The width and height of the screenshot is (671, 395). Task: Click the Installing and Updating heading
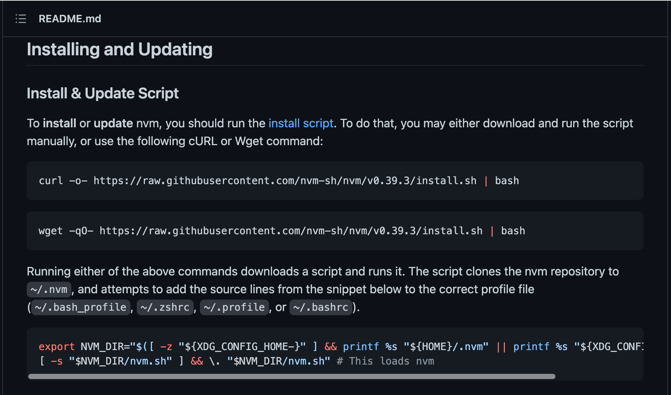(120, 49)
